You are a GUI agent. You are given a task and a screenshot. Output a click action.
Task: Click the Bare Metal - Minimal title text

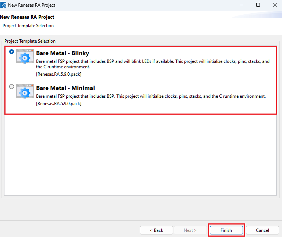pos(66,88)
